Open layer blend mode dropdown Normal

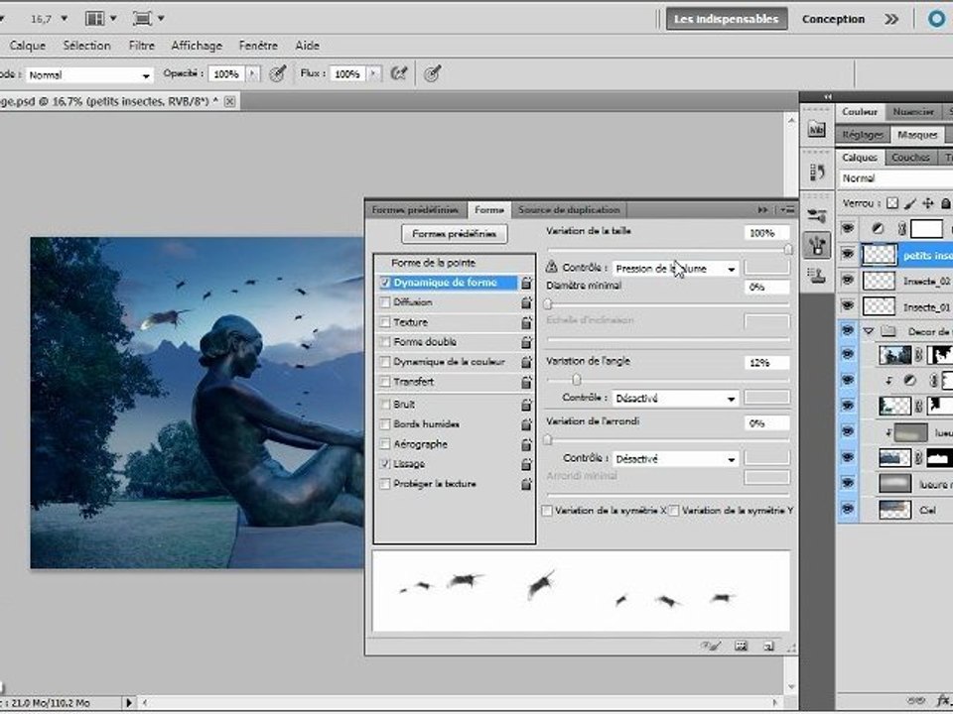click(x=895, y=178)
